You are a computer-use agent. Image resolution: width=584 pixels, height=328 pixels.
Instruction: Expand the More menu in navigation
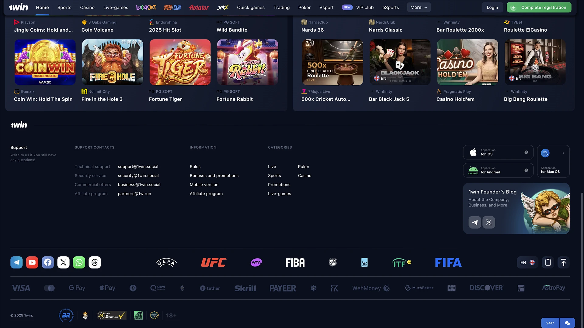point(419,7)
